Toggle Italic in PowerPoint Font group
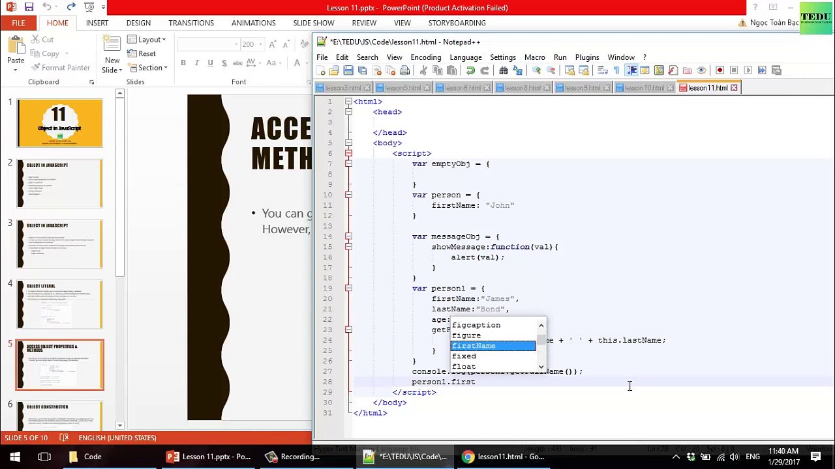835x469 pixels. click(197, 63)
